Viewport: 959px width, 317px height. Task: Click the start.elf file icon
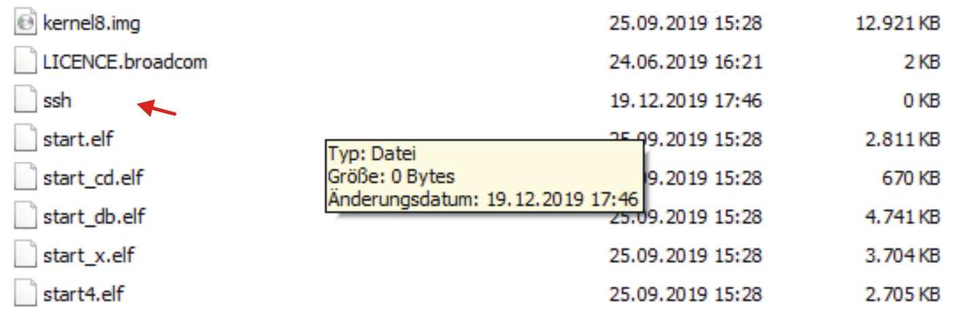tap(25, 140)
